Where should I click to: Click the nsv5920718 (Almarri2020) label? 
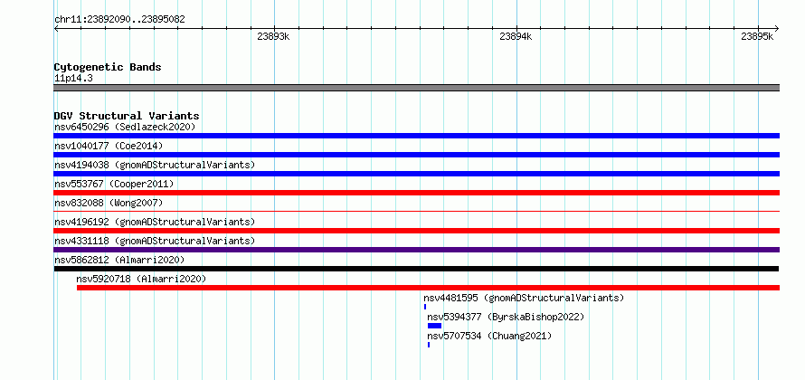[141, 279]
